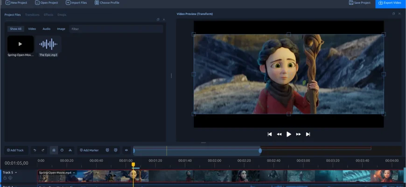
Task: Toggle the keyframe diamond icon on Track 5
Action: [x=10, y=178]
